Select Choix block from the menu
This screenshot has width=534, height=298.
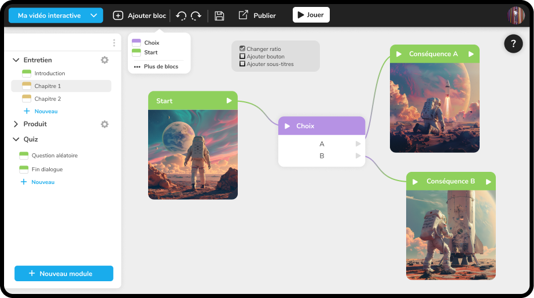(151, 43)
